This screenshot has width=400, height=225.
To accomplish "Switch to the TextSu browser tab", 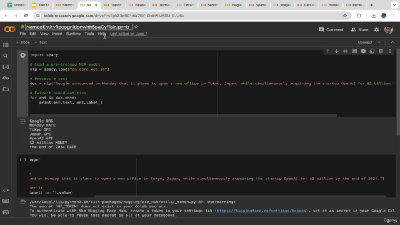I will [x=162, y=5].
